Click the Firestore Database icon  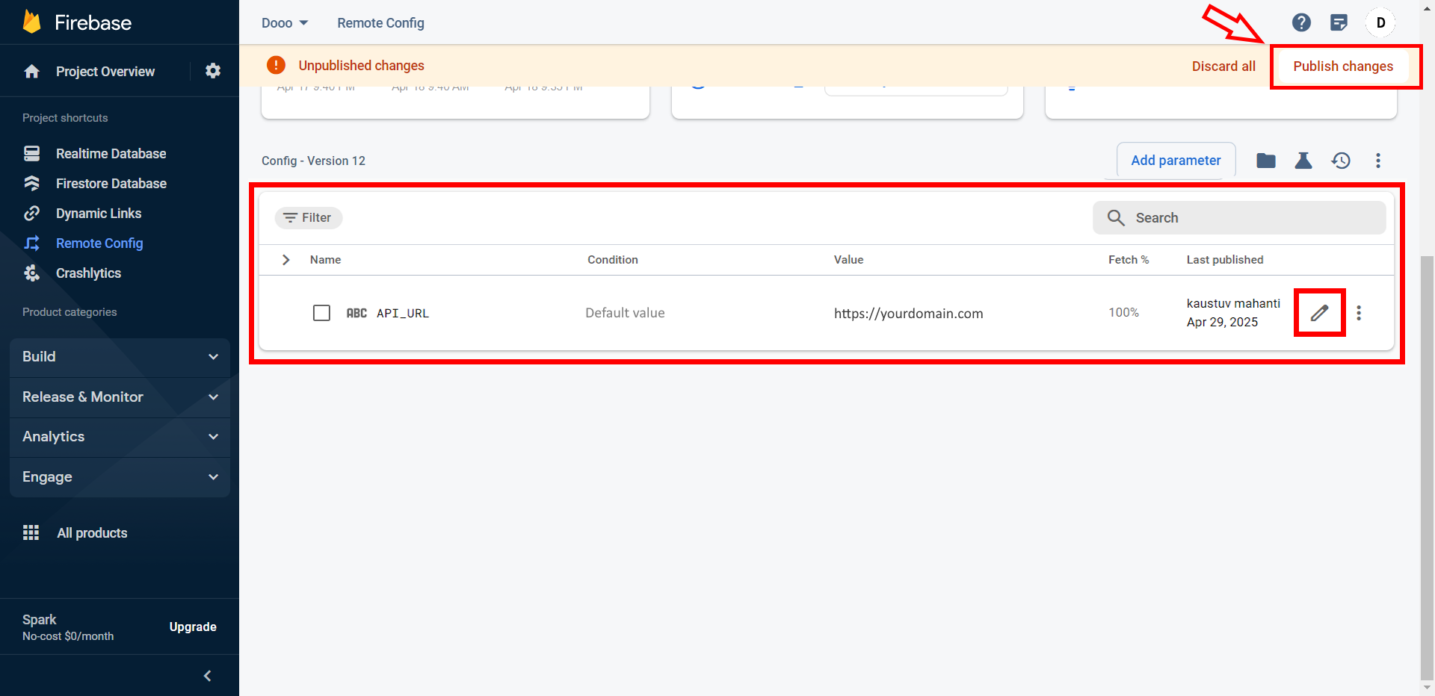31,184
